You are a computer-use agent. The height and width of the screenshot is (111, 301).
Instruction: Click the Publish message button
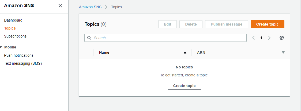(227, 24)
